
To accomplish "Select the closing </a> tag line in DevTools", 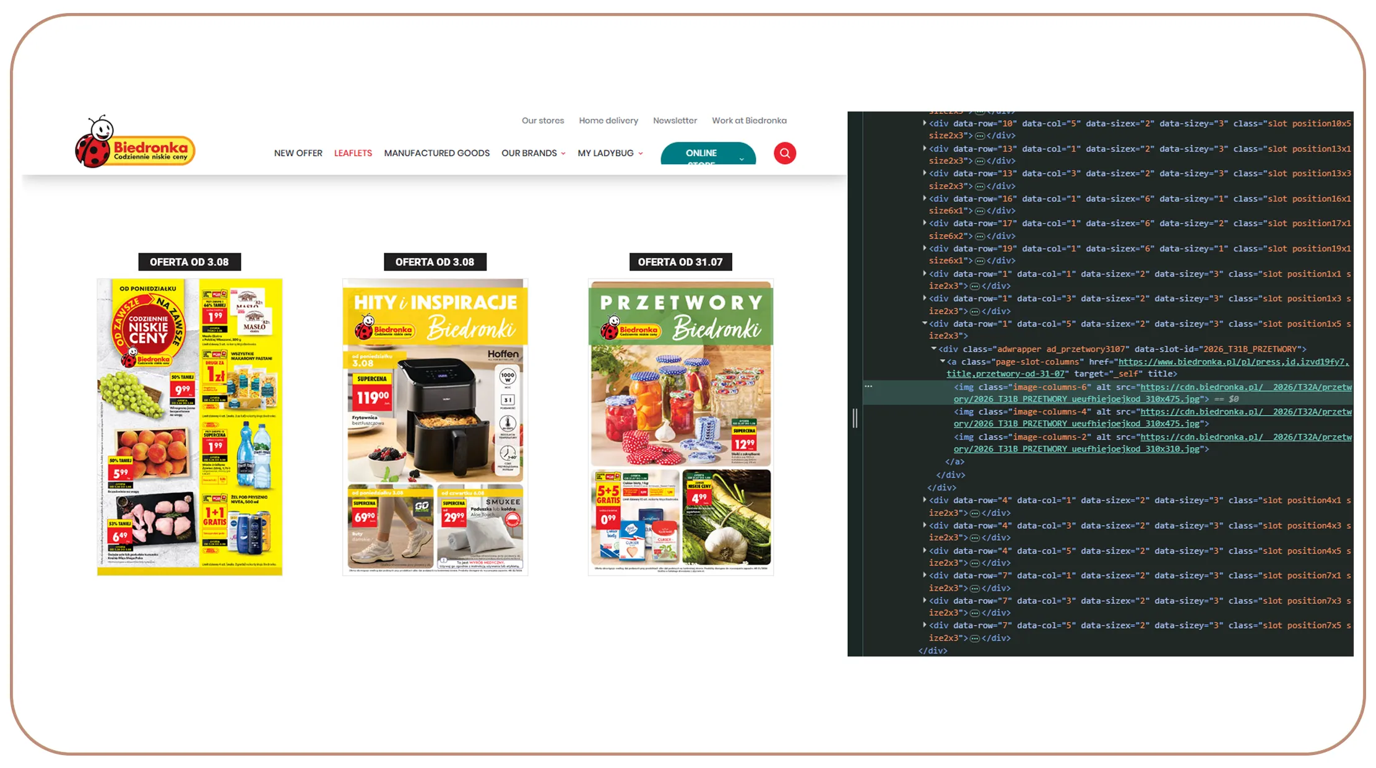I will click(x=954, y=462).
